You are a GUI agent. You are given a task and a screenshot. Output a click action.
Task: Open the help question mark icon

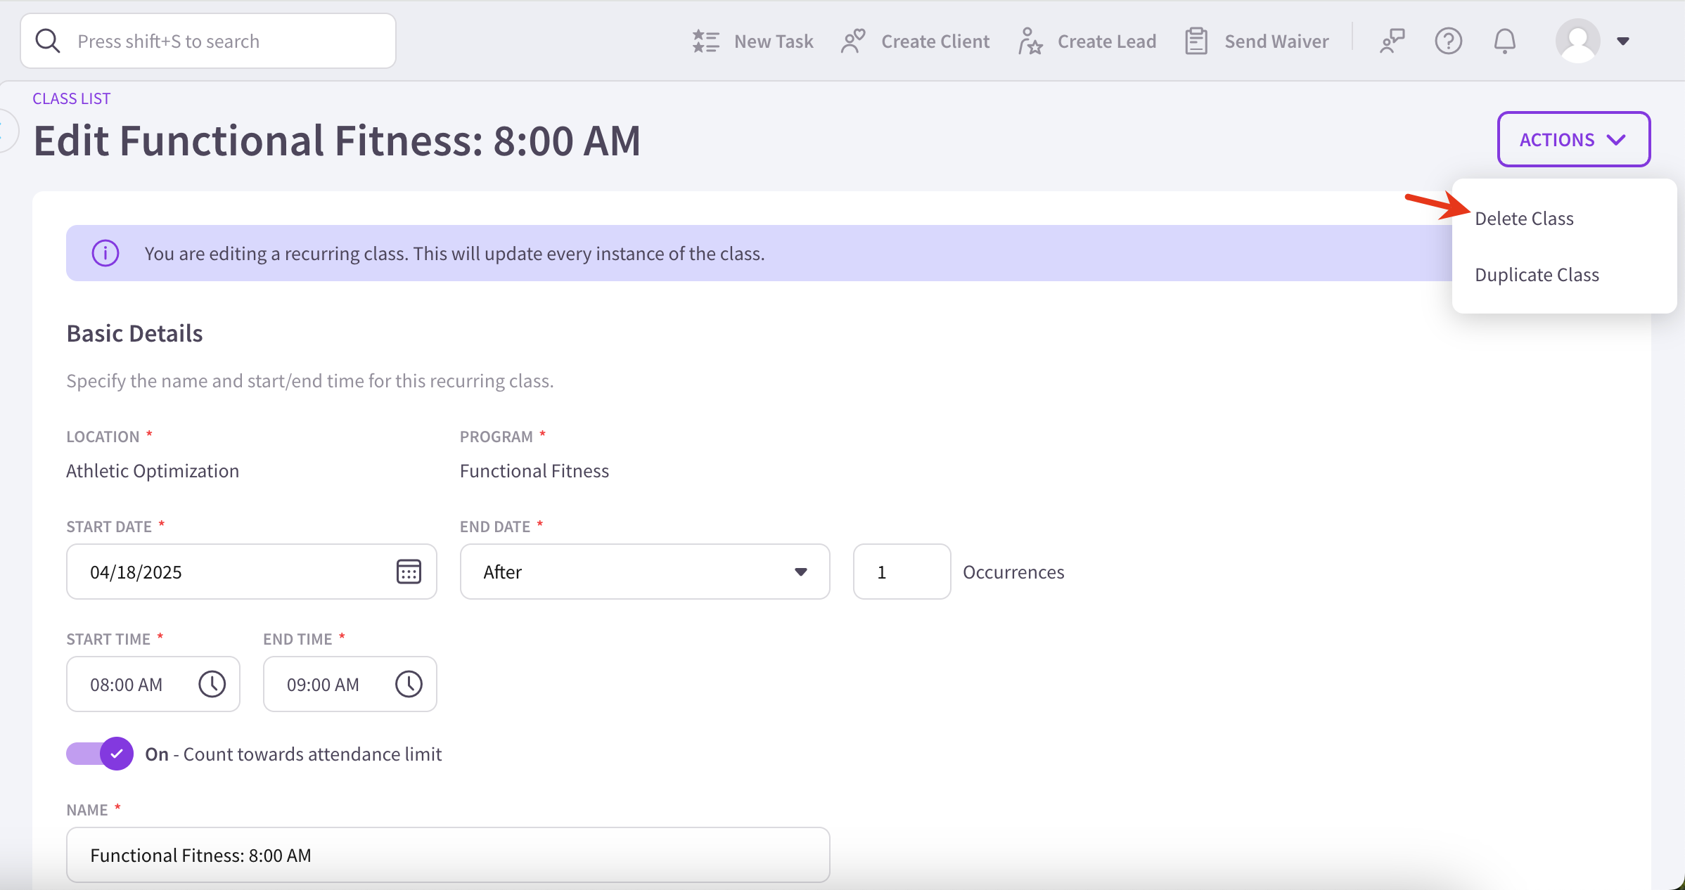click(x=1448, y=41)
